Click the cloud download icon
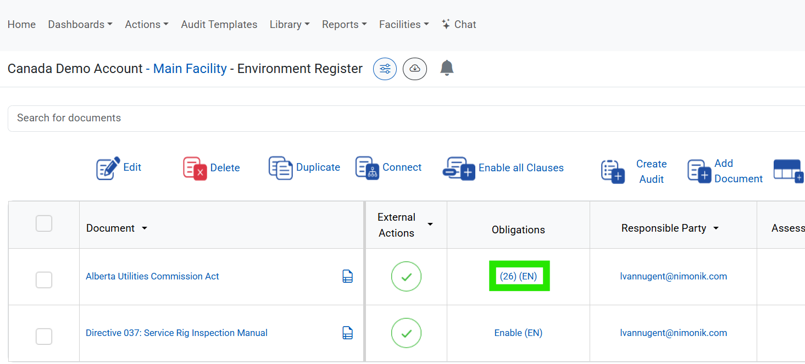This screenshot has height=364, width=805. coord(415,69)
